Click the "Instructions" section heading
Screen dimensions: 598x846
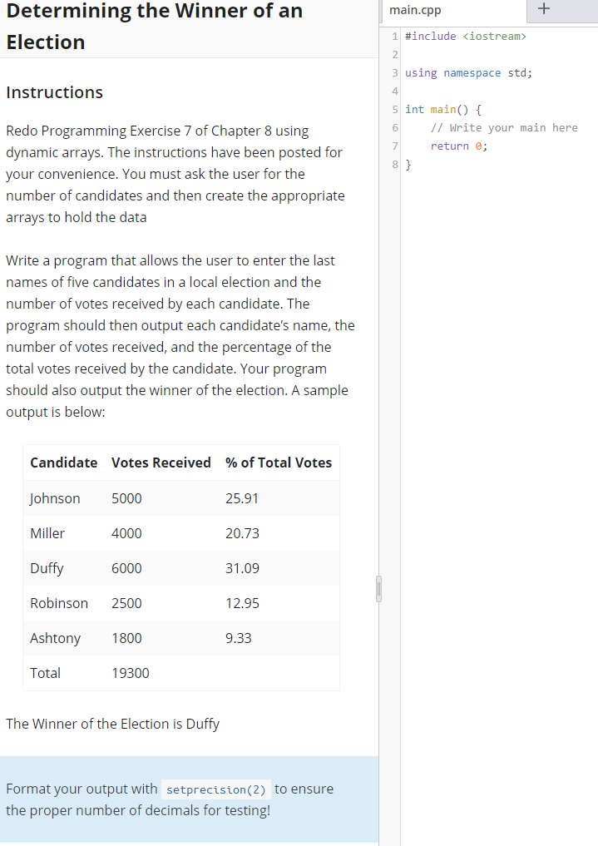point(54,92)
